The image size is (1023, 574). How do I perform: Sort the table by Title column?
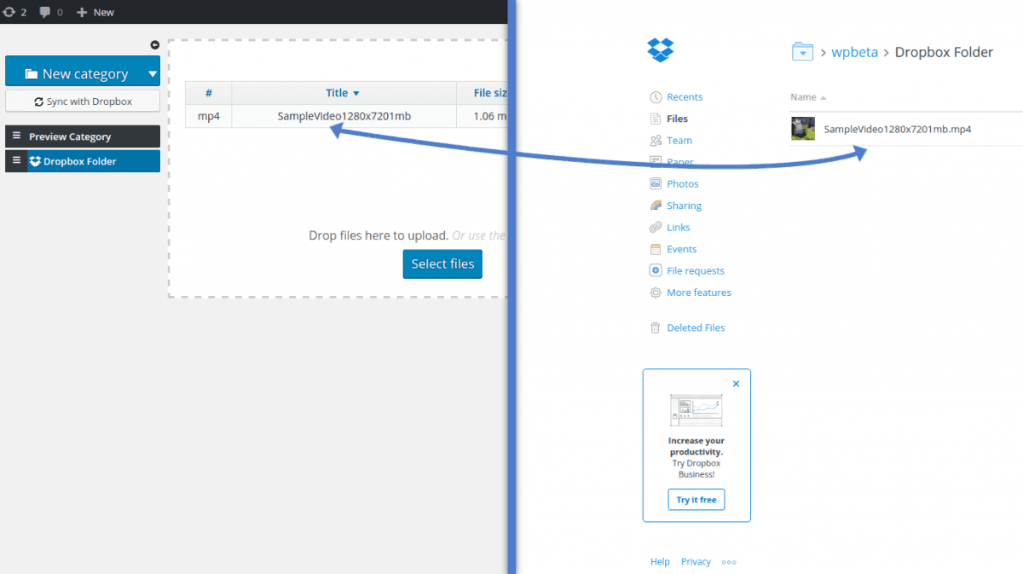342,93
